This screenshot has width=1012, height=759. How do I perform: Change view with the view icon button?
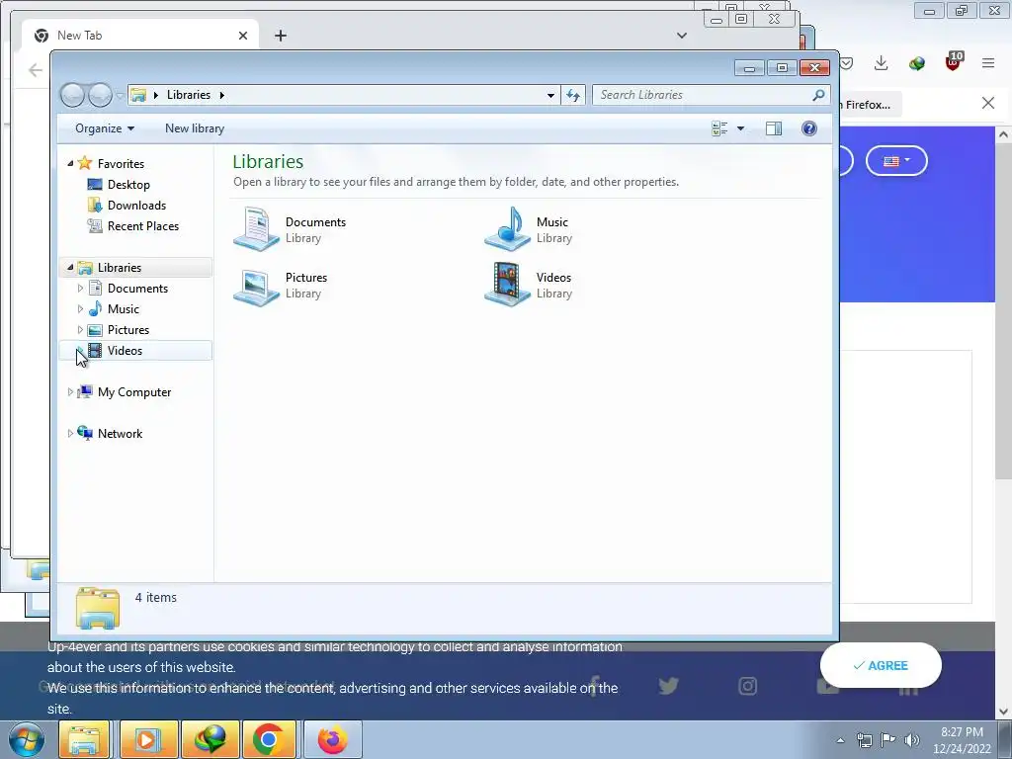(719, 128)
